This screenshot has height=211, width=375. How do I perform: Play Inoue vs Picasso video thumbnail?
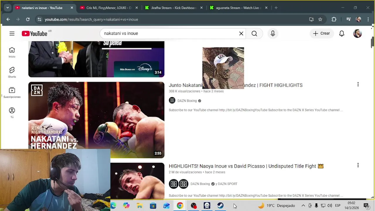(x=137, y=181)
